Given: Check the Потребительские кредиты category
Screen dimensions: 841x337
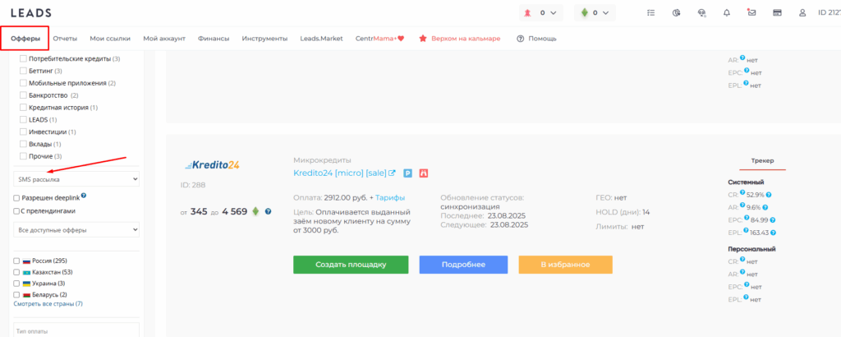Looking at the screenshot, I should (23, 58).
